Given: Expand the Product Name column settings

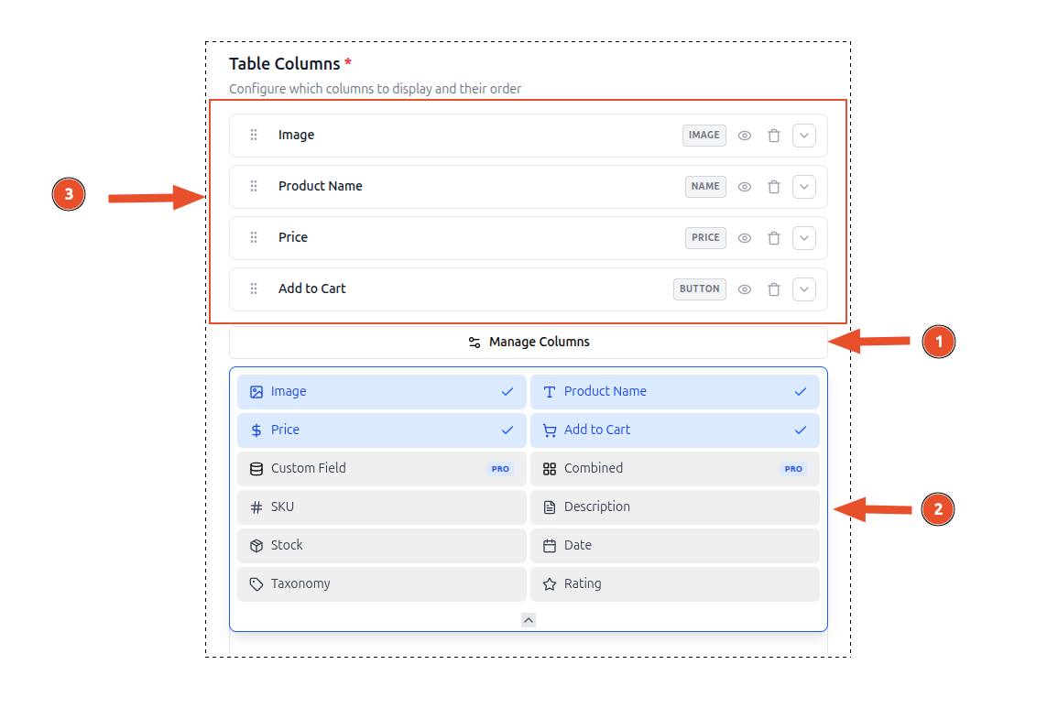Looking at the screenshot, I should click(x=803, y=186).
